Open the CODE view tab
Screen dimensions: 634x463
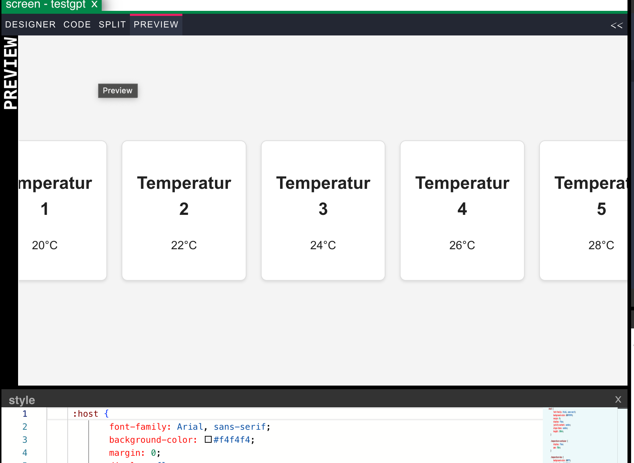coord(77,25)
